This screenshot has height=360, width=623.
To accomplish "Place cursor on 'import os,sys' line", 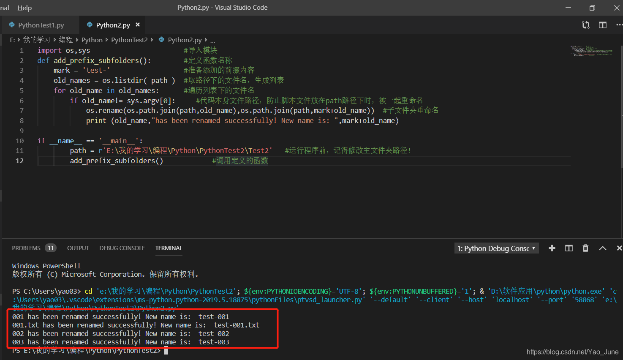I will [64, 50].
